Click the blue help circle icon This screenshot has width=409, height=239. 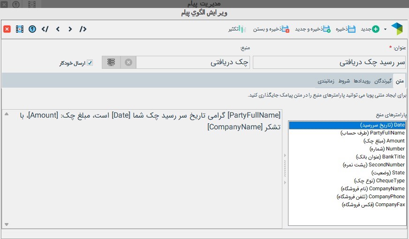tap(32, 29)
